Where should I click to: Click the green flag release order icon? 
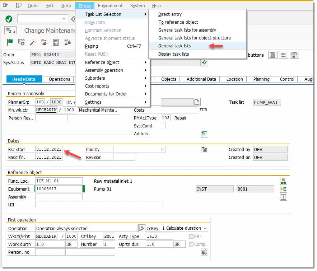(x=10, y=42)
